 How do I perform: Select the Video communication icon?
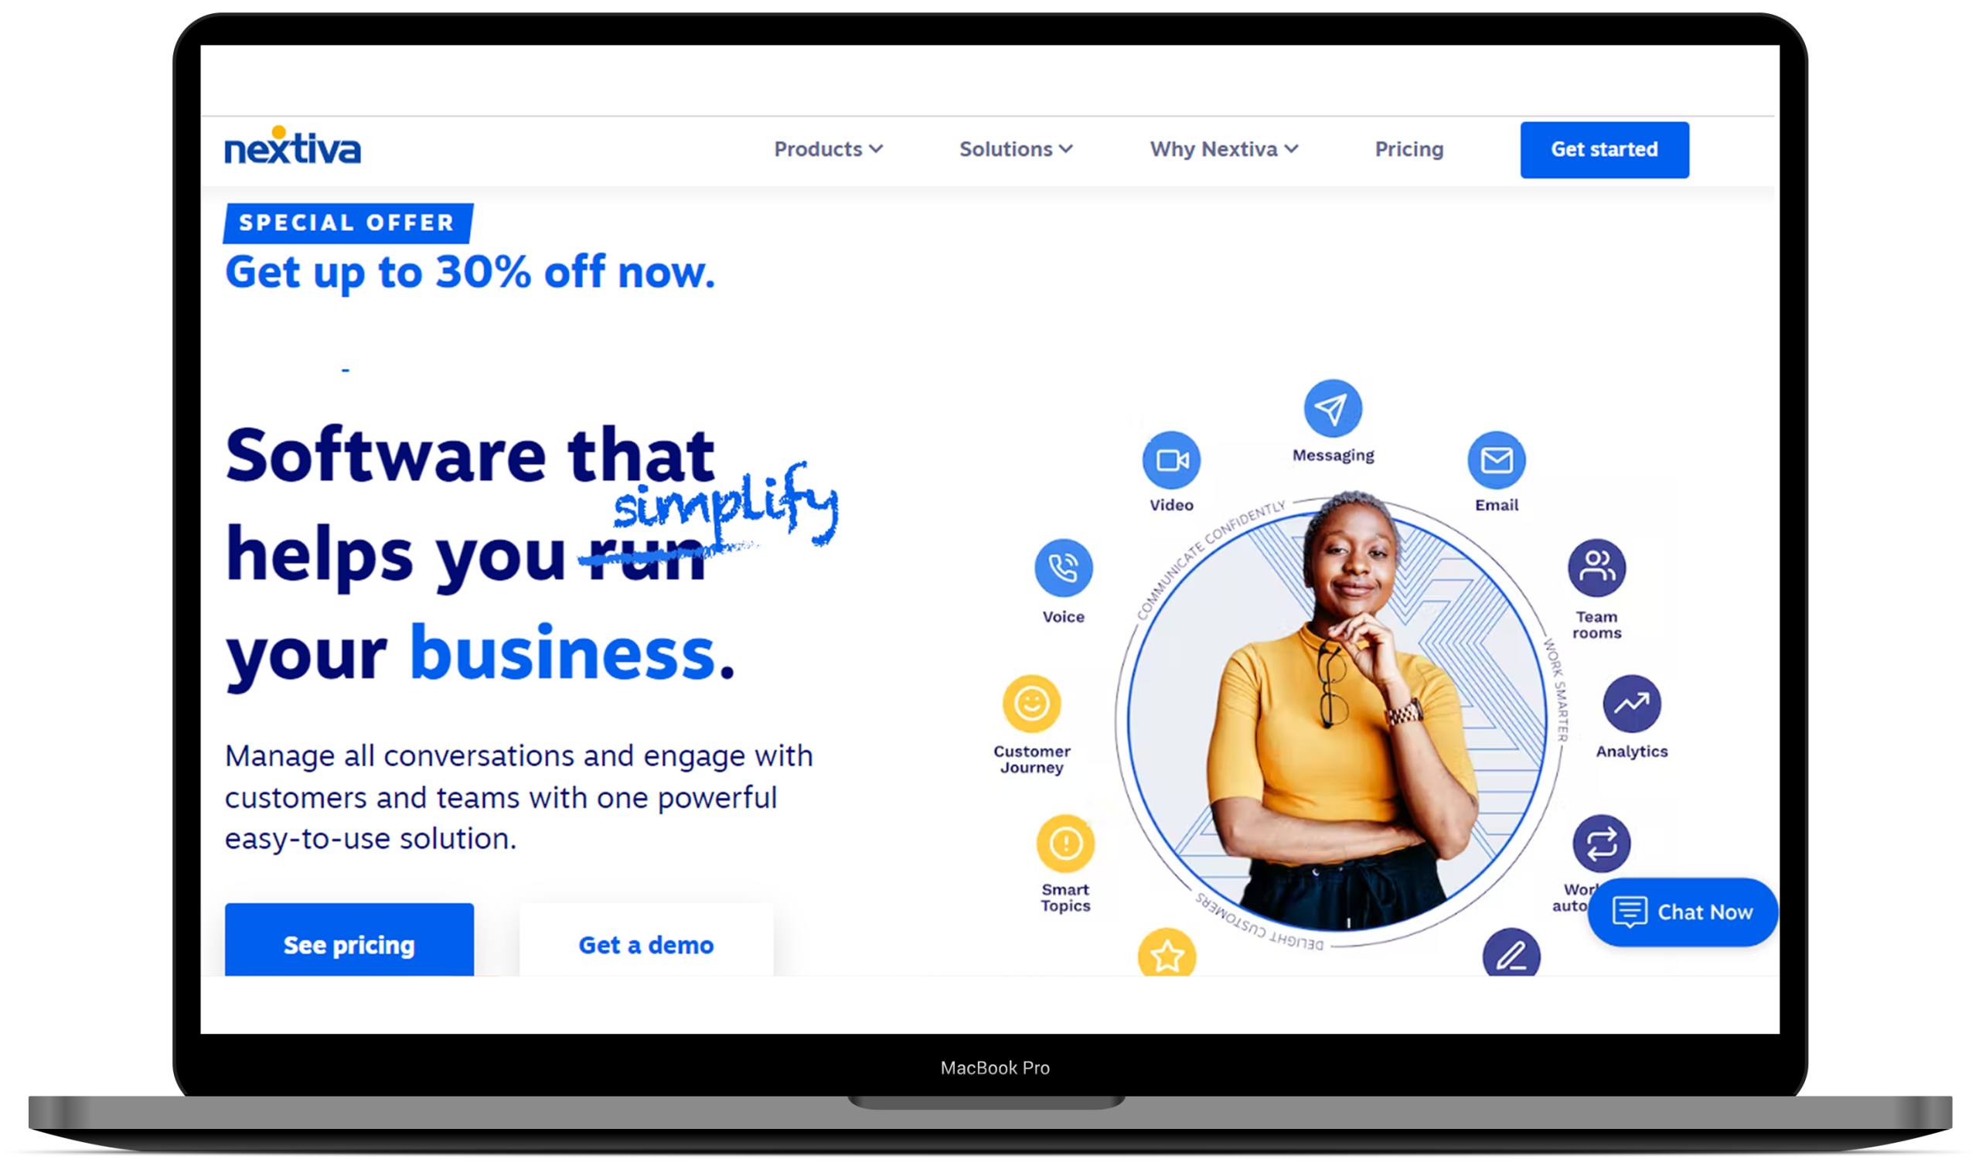[1170, 459]
